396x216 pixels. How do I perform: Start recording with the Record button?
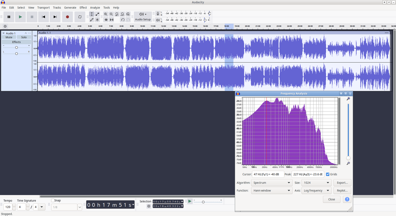[x=67, y=17]
